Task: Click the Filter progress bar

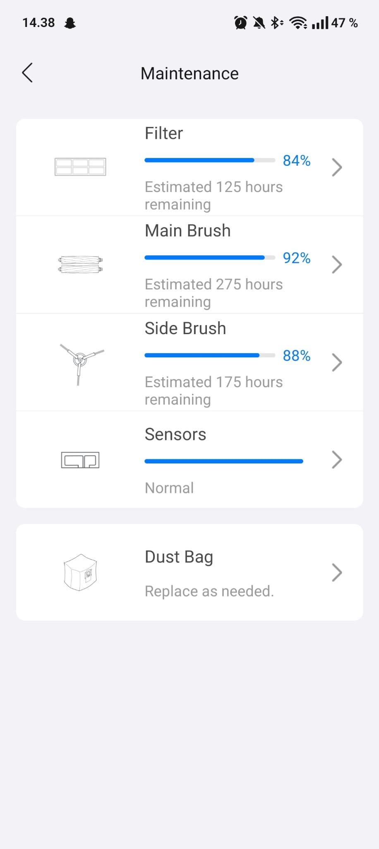Action: 209,160
